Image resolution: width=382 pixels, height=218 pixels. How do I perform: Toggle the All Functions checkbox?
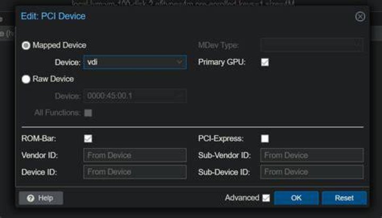[88, 113]
